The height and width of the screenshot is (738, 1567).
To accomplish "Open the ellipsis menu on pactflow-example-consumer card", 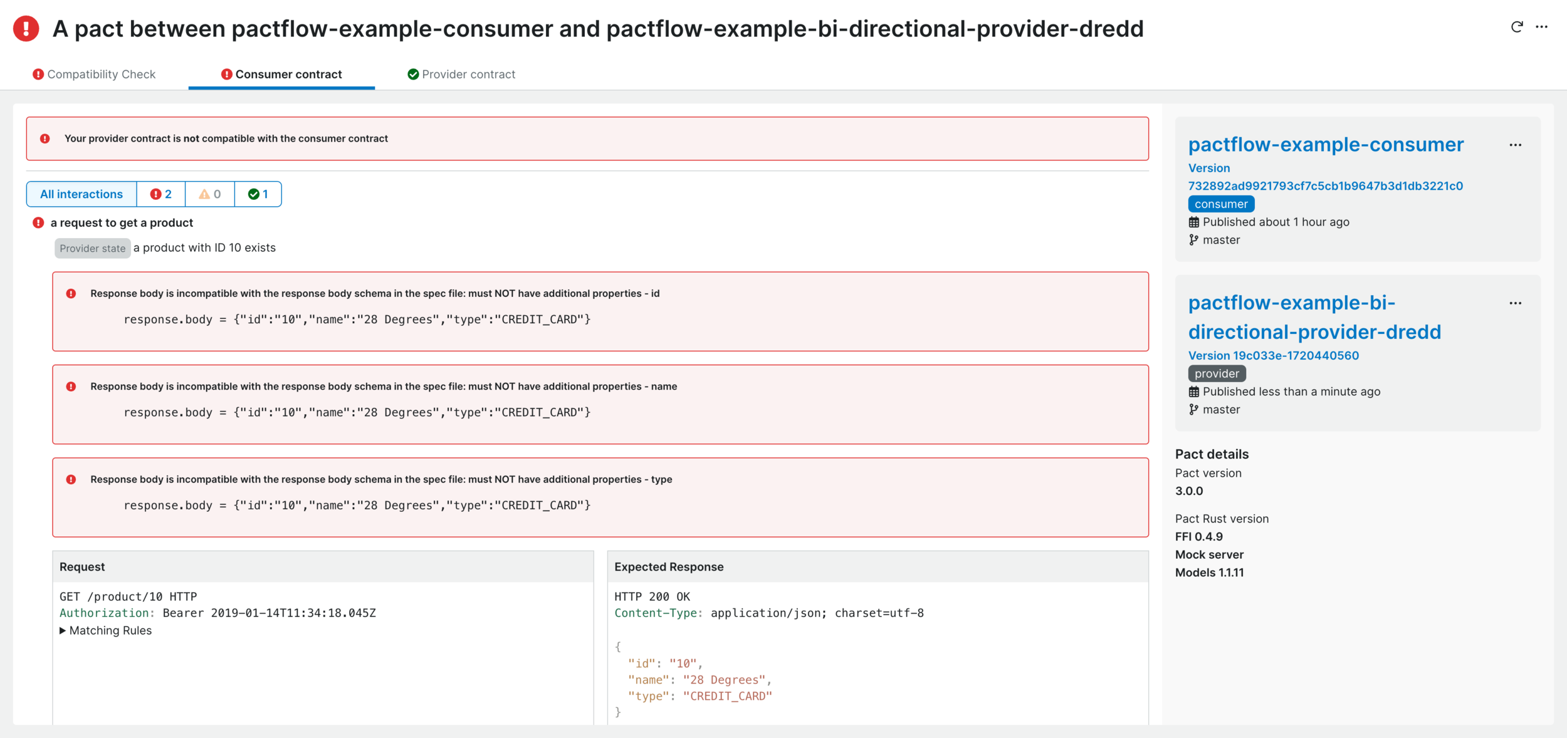I will tap(1516, 145).
